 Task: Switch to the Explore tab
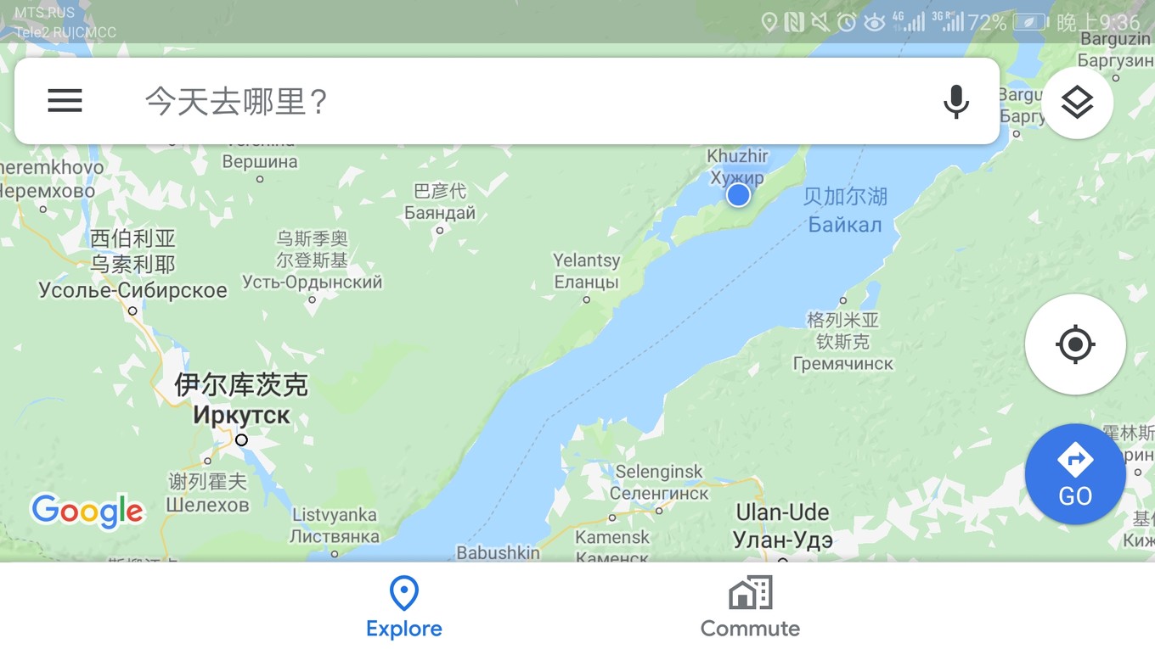pyautogui.click(x=404, y=607)
